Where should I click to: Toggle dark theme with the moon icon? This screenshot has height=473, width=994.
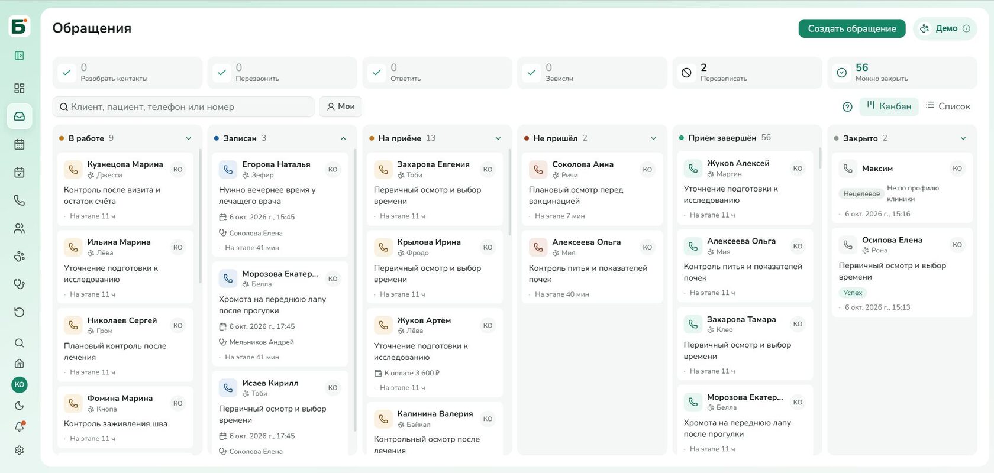[x=20, y=406]
